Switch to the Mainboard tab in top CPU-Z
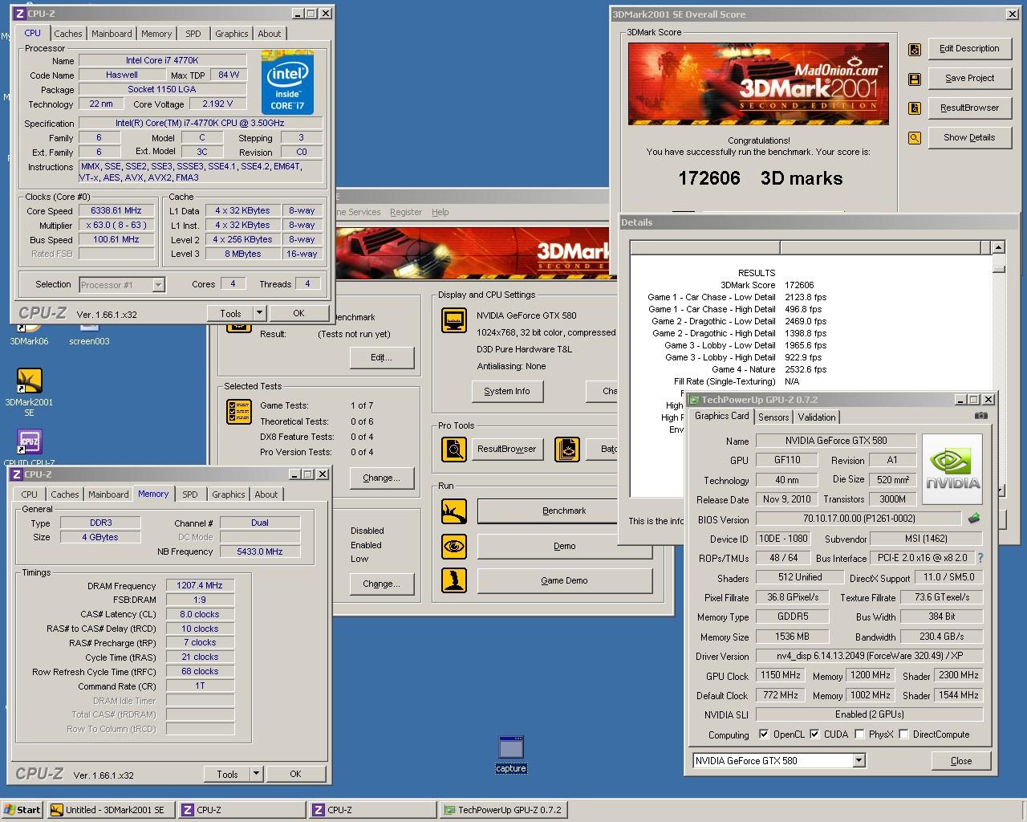This screenshot has height=822, width=1027. click(112, 34)
